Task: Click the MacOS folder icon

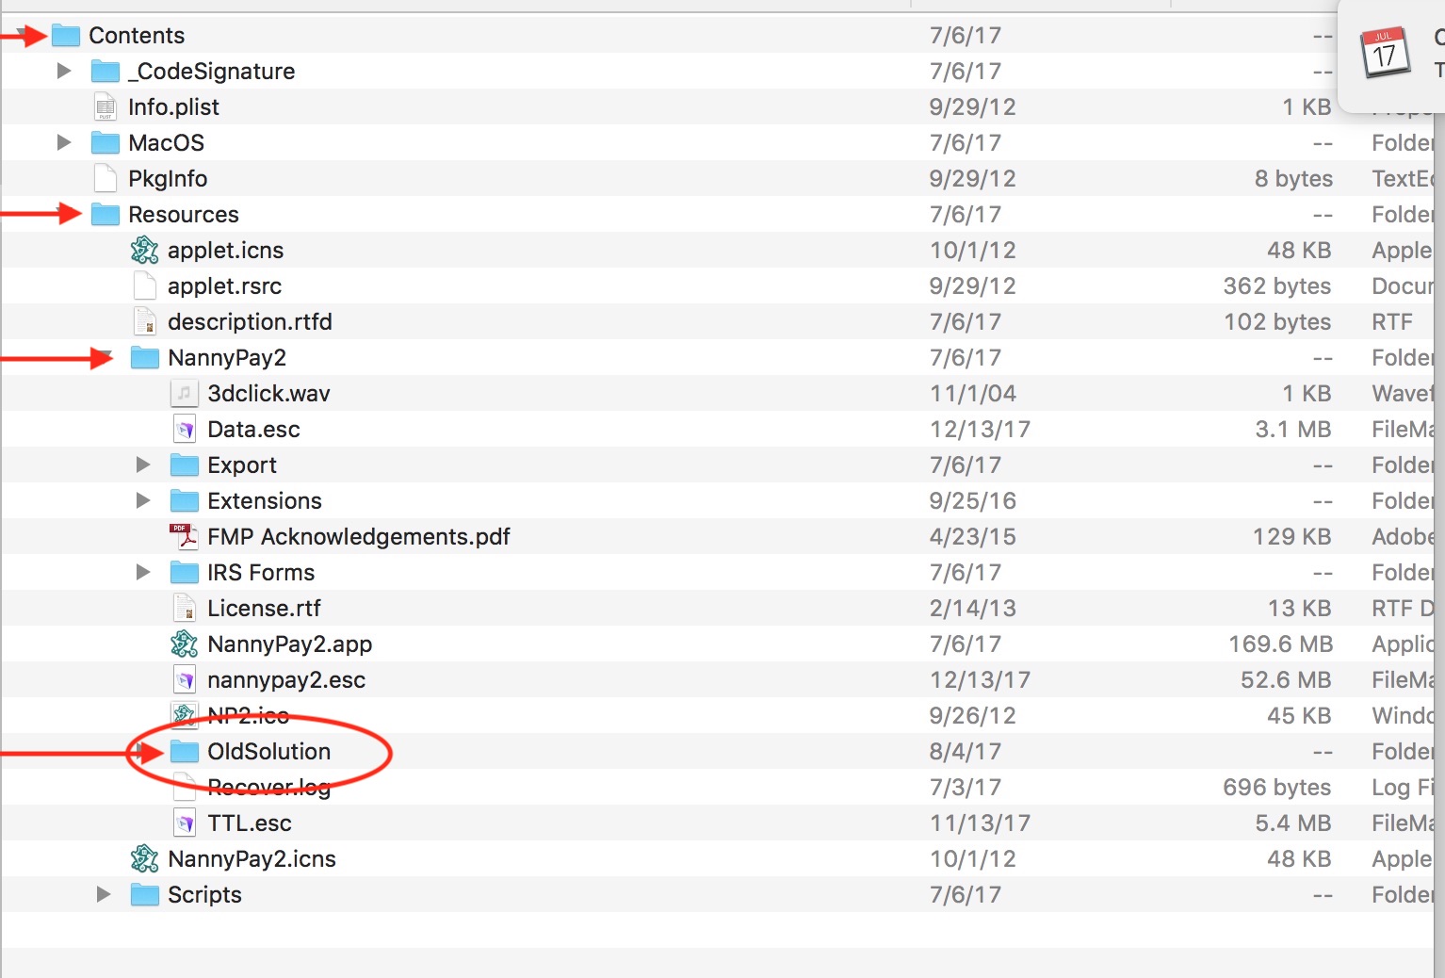Action: [106, 143]
